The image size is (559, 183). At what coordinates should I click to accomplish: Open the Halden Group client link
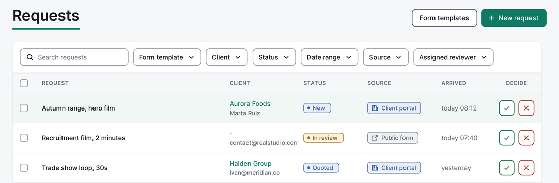pos(251,163)
